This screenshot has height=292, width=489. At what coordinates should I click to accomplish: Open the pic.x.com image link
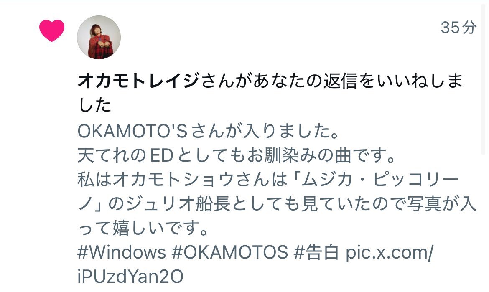(389, 252)
